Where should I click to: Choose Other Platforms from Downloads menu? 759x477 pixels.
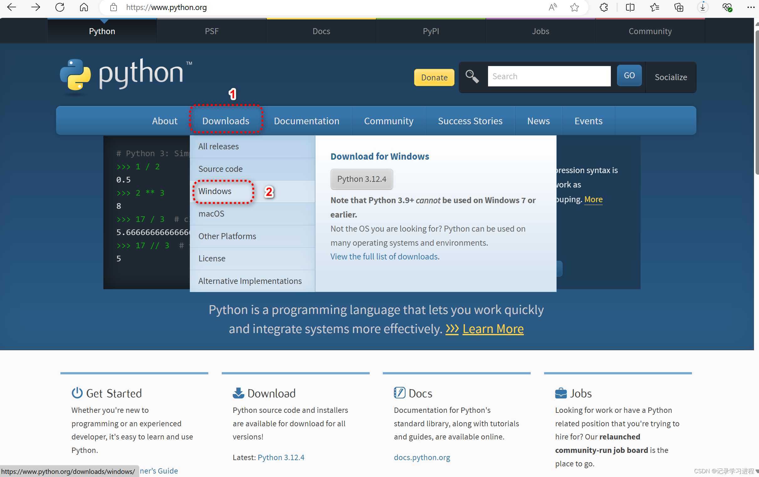(252, 236)
